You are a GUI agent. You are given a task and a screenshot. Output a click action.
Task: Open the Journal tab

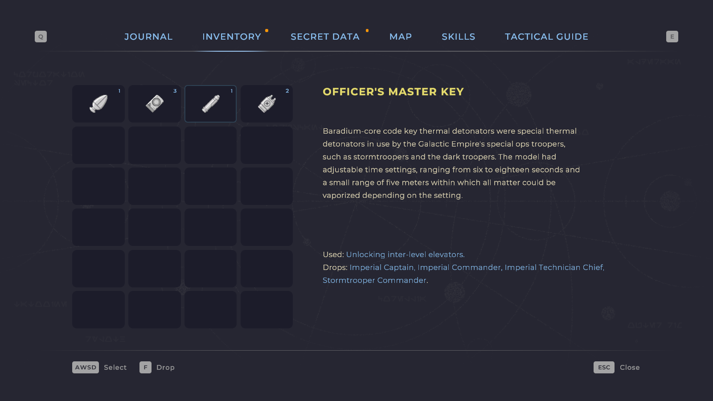click(148, 37)
